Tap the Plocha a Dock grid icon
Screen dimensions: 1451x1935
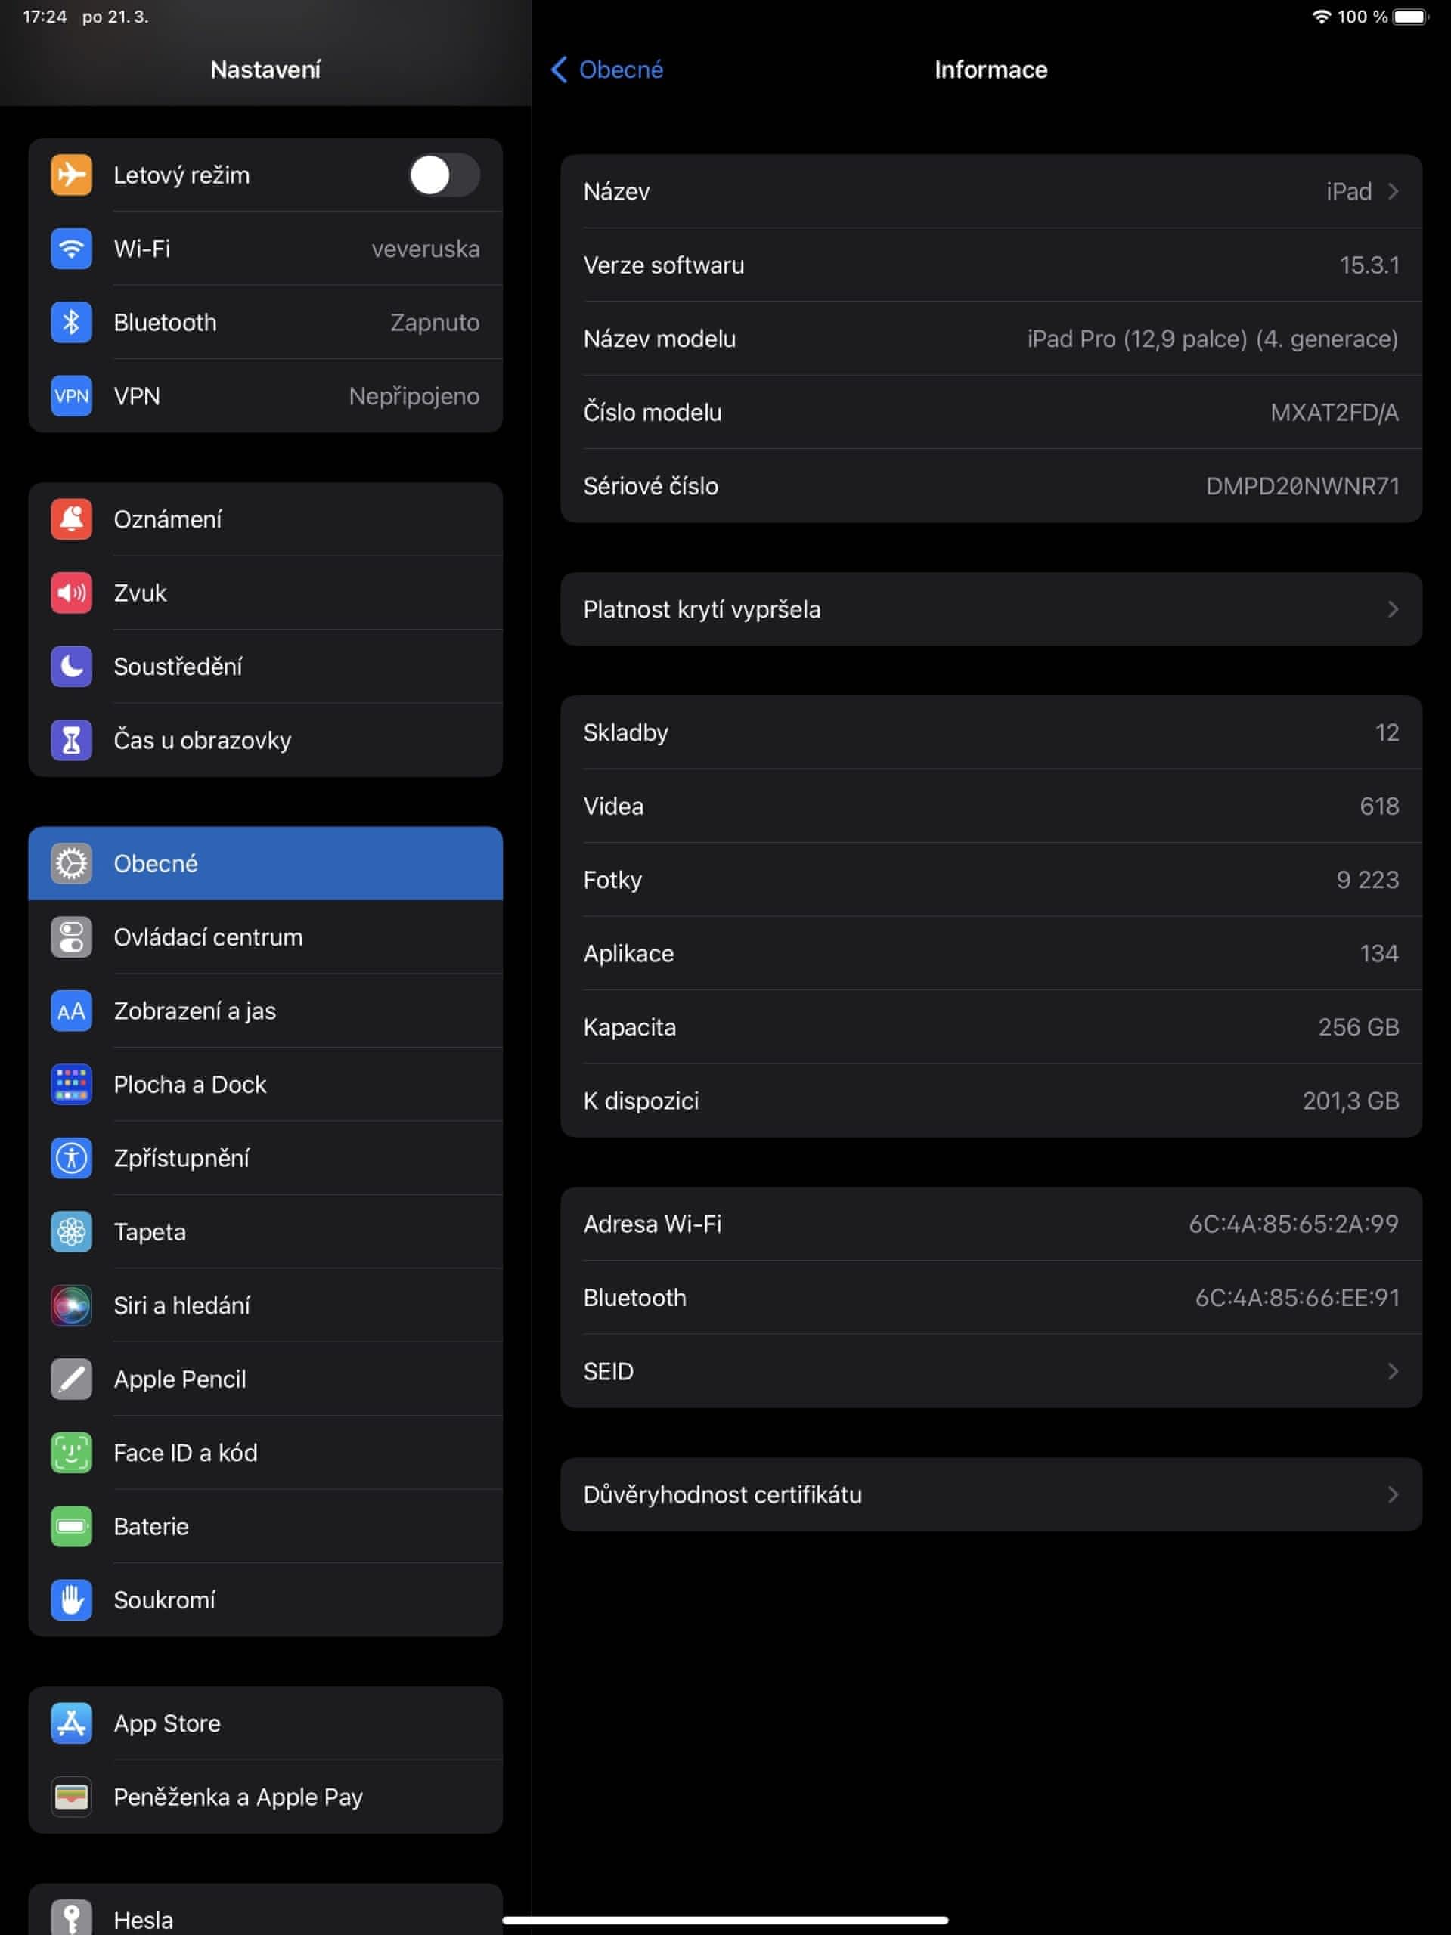coord(71,1084)
